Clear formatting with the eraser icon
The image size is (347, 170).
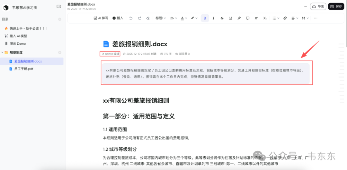[148, 18]
